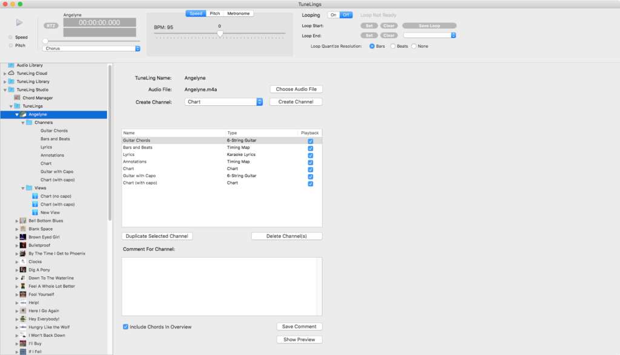This screenshot has width=620, height=355.
Task: Click the TuneLings folder icon
Action: [x=17, y=106]
